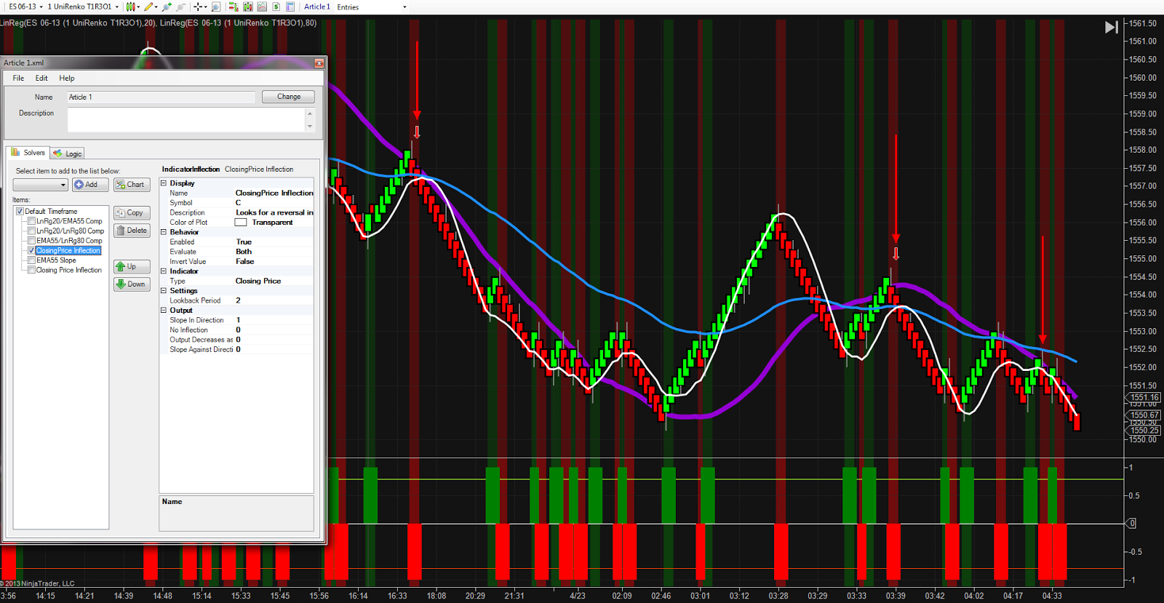Close the Article 1.xml dialog
The image size is (1164, 603).
(x=319, y=63)
